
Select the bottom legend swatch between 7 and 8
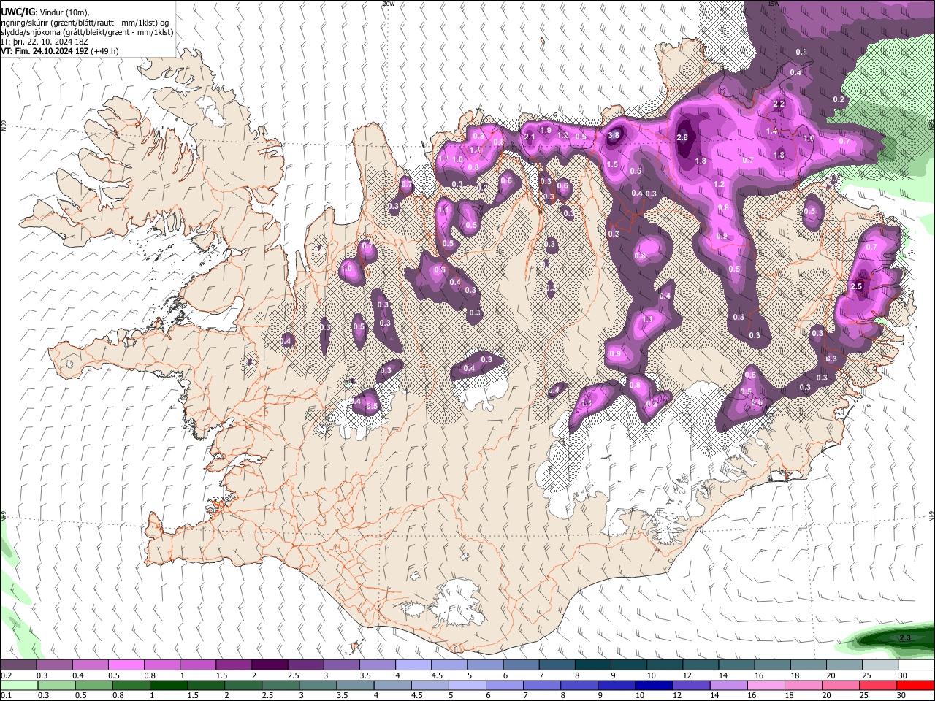[541, 685]
